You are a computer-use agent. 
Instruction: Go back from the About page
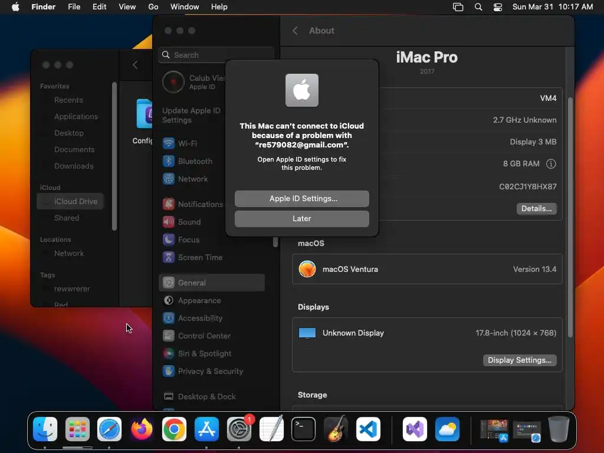tap(295, 31)
